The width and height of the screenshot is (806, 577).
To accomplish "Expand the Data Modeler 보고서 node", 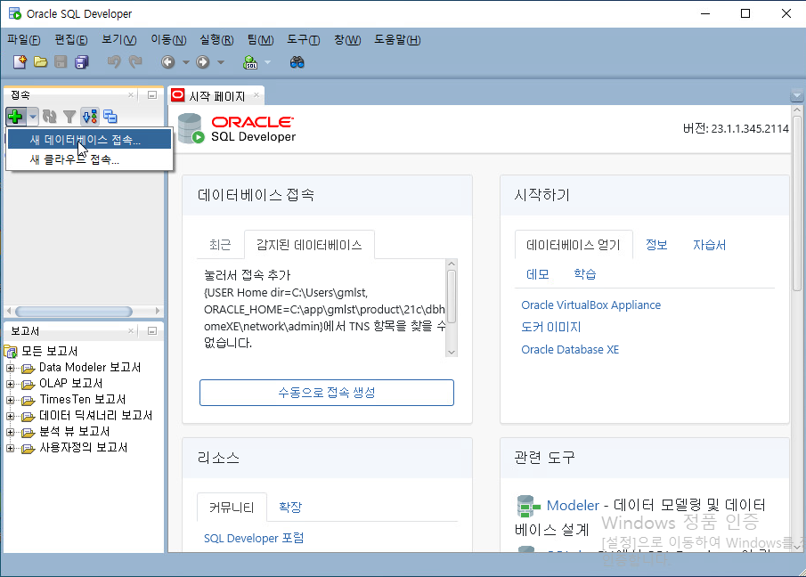I will coord(11,368).
